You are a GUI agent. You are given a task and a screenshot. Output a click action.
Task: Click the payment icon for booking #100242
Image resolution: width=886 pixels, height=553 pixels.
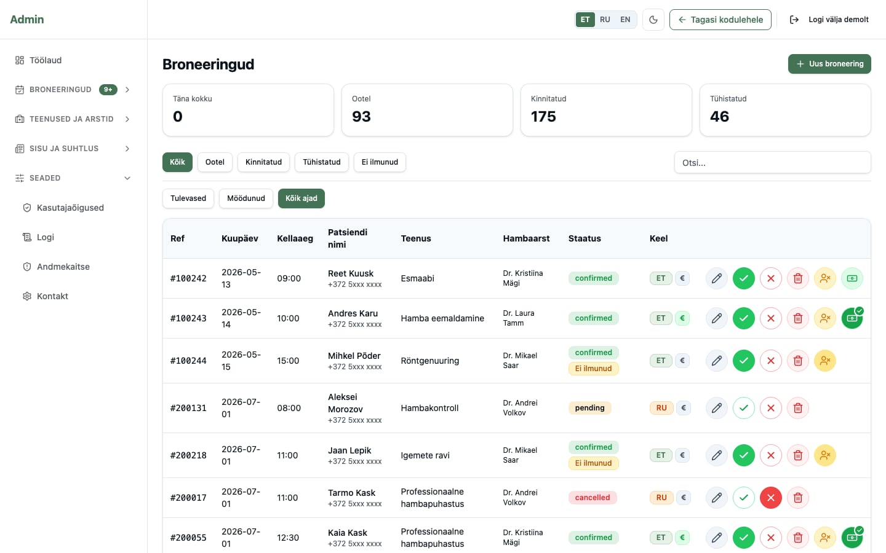(x=852, y=278)
